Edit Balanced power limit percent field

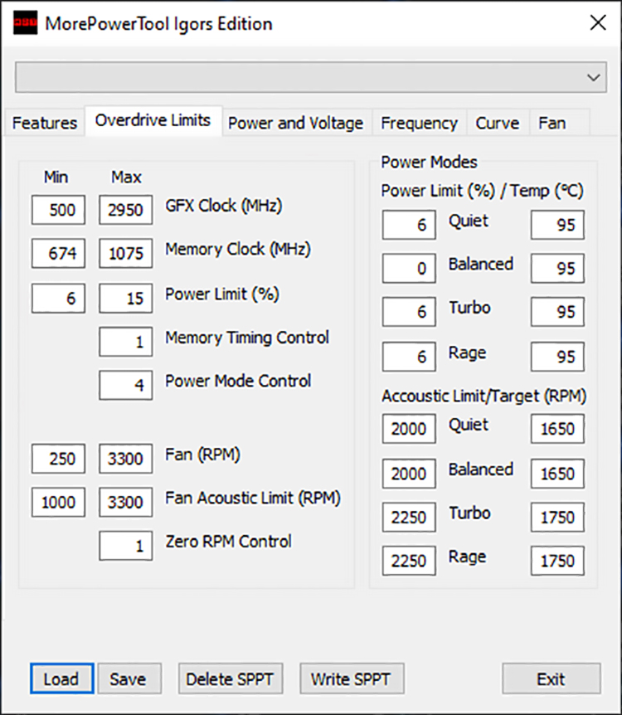click(409, 268)
